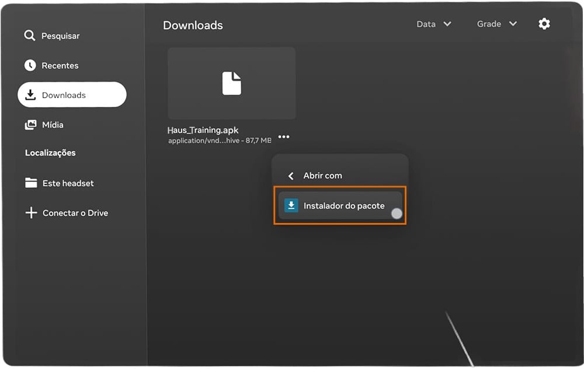Go back using the Abrir com arrow
This screenshot has height=370, width=584.
pos(291,176)
